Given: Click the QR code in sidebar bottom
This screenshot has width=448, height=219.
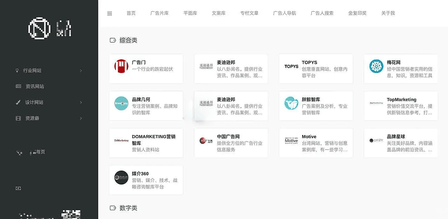Looking at the screenshot, I should [x=71, y=215].
